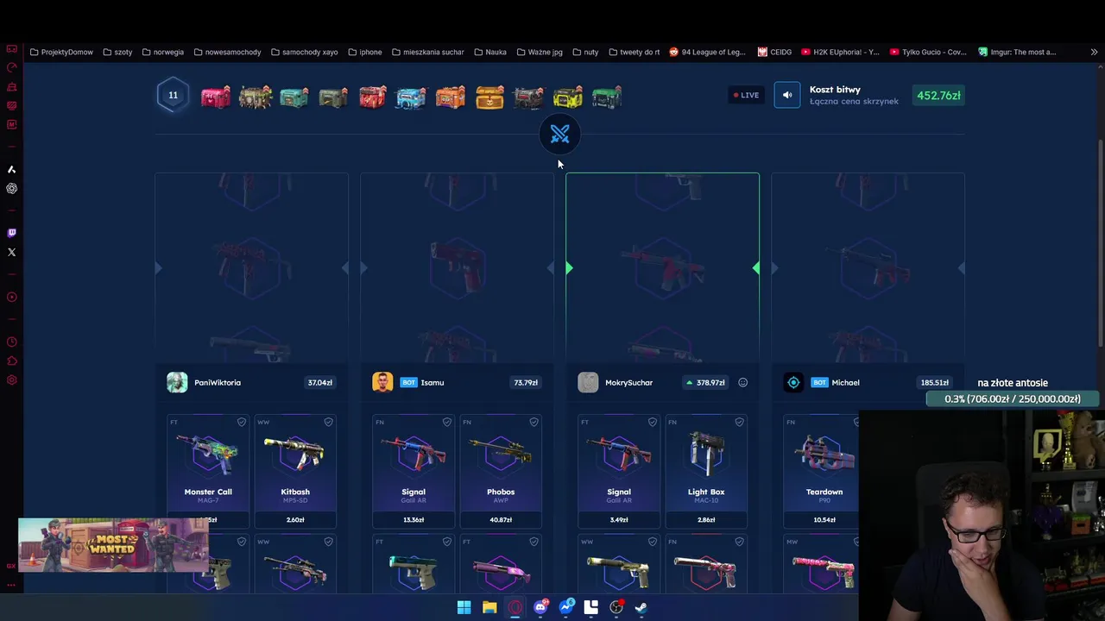Open the Monster Call MAG-7 skin card
This screenshot has width=1105, height=621.
click(208, 471)
